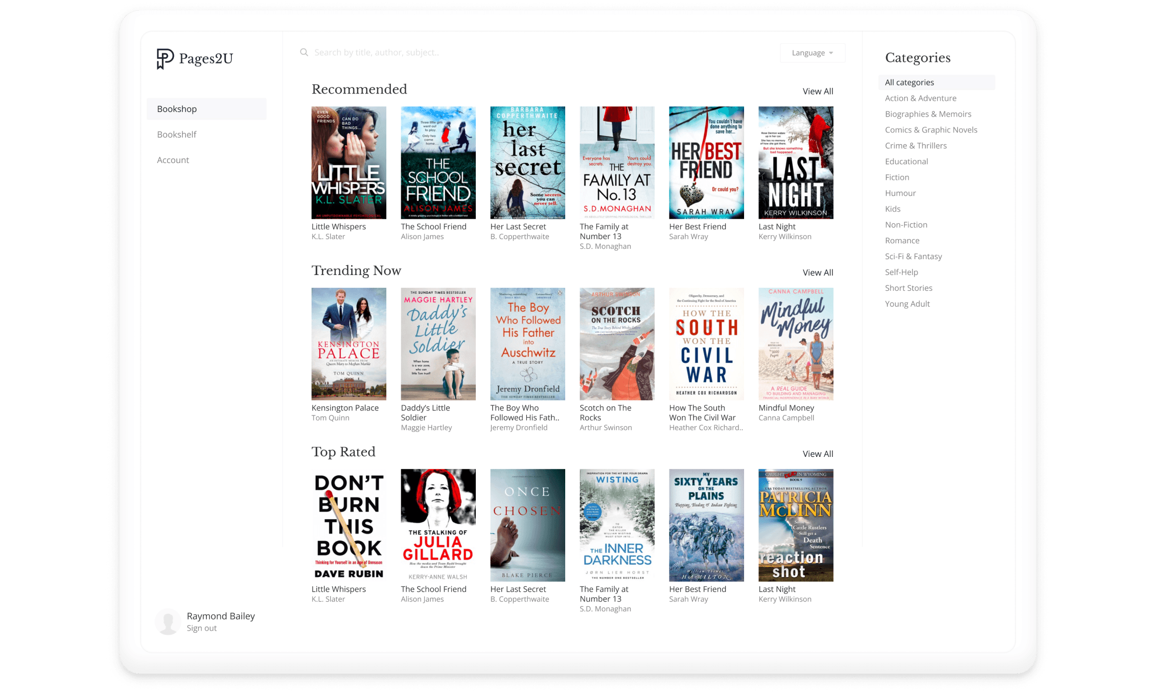Open the Language dropdown
This screenshot has width=1157, height=692.
tap(812, 53)
